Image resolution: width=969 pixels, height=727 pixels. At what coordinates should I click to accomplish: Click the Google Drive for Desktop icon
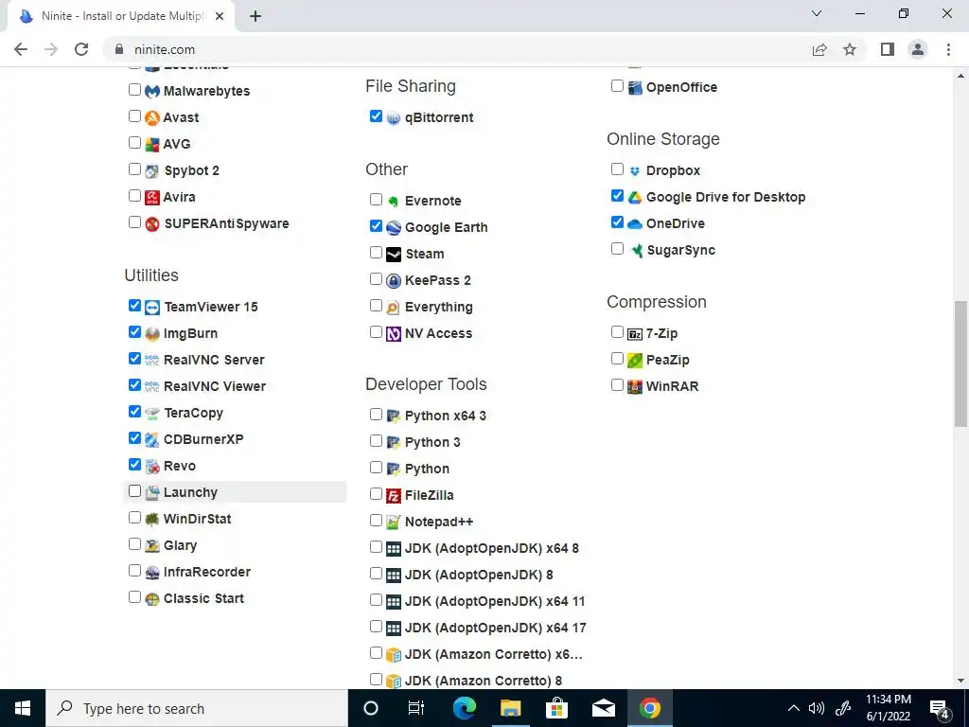tap(635, 197)
